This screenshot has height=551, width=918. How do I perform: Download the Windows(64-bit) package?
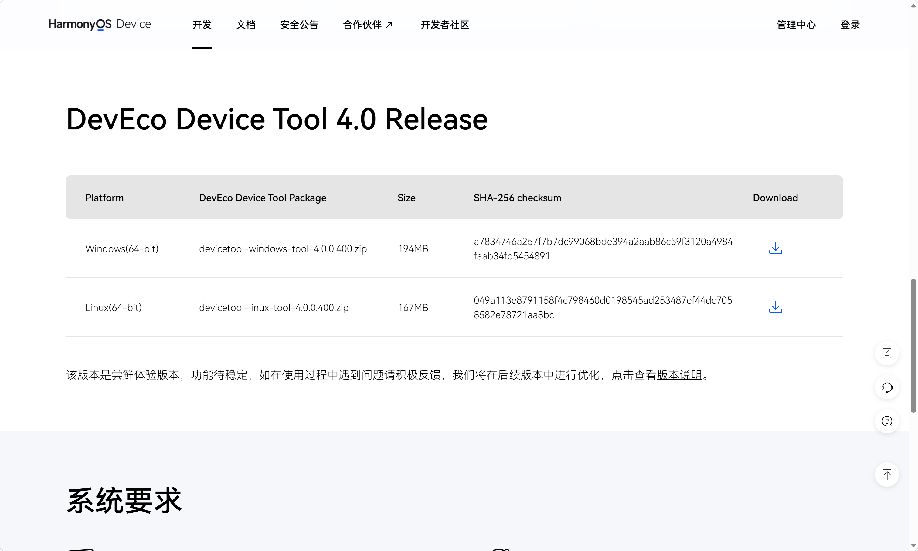pyautogui.click(x=775, y=248)
